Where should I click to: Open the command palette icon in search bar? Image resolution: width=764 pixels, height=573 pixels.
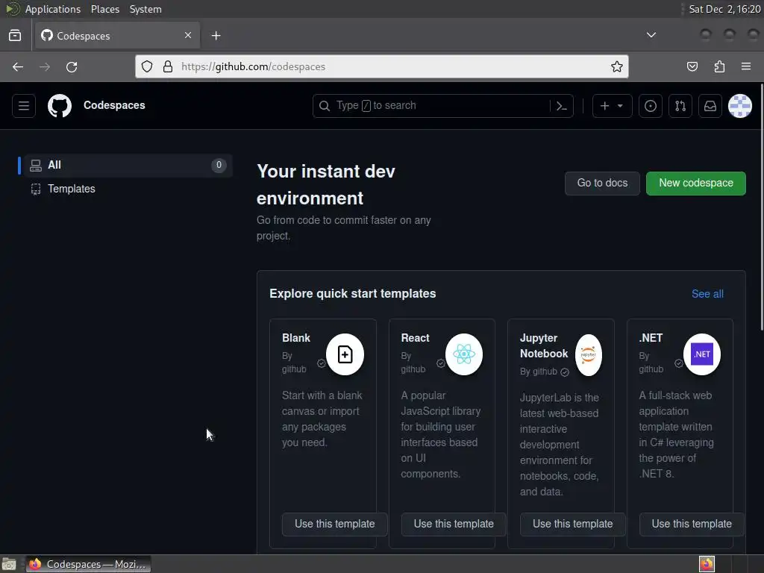[x=561, y=106]
